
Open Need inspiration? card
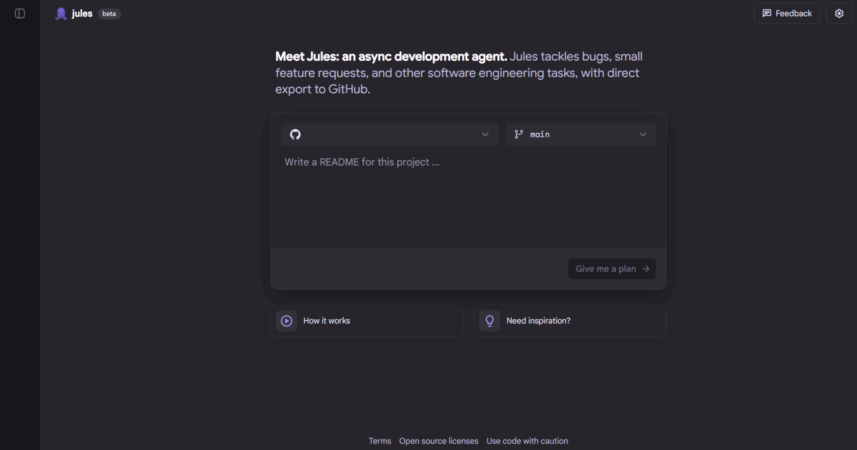pos(570,321)
